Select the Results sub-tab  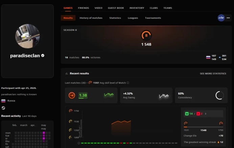click(x=68, y=18)
